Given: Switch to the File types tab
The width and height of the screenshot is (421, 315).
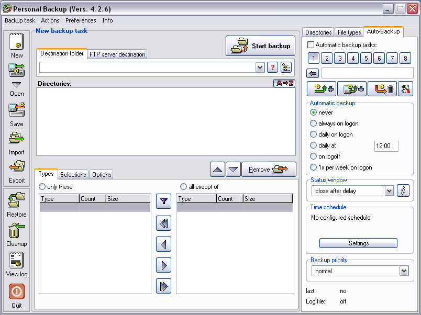Looking at the screenshot, I should [x=349, y=32].
